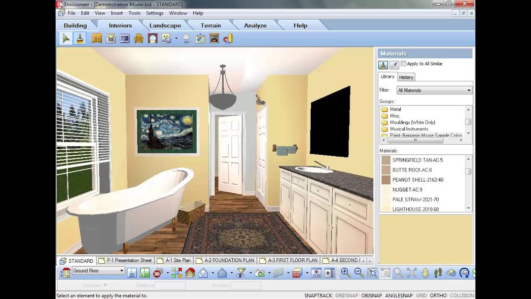Expand the All Materials filter dropdown
The width and height of the screenshot is (531, 299).
pyautogui.click(x=469, y=90)
